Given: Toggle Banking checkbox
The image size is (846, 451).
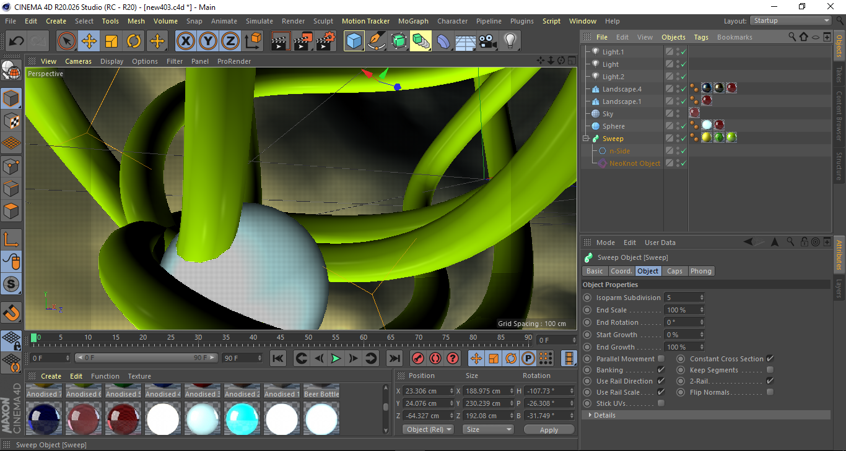Looking at the screenshot, I should [x=661, y=370].
